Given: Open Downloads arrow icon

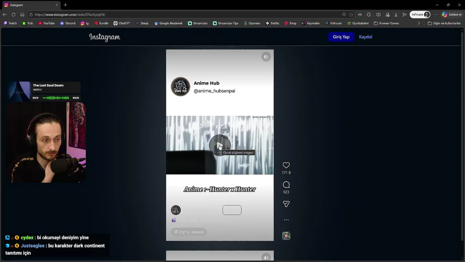Looking at the screenshot, I should [x=396, y=15].
